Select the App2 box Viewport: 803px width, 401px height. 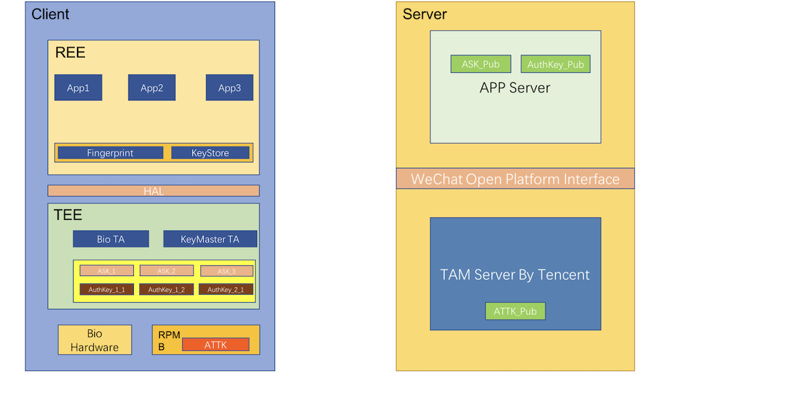tap(152, 88)
